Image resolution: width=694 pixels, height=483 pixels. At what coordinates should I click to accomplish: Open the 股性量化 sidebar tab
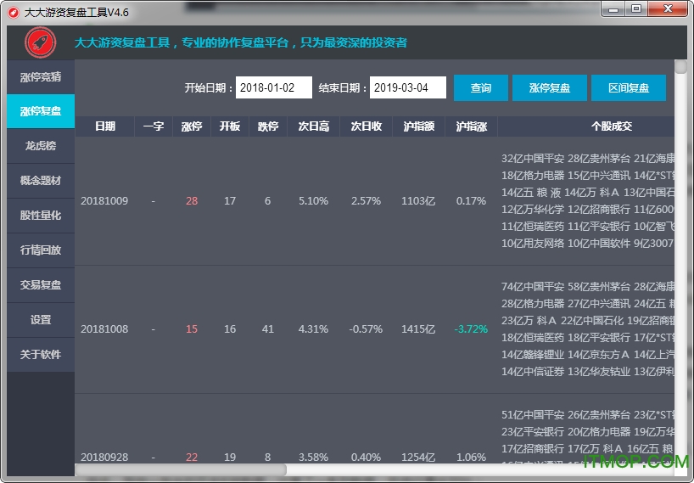click(x=41, y=215)
